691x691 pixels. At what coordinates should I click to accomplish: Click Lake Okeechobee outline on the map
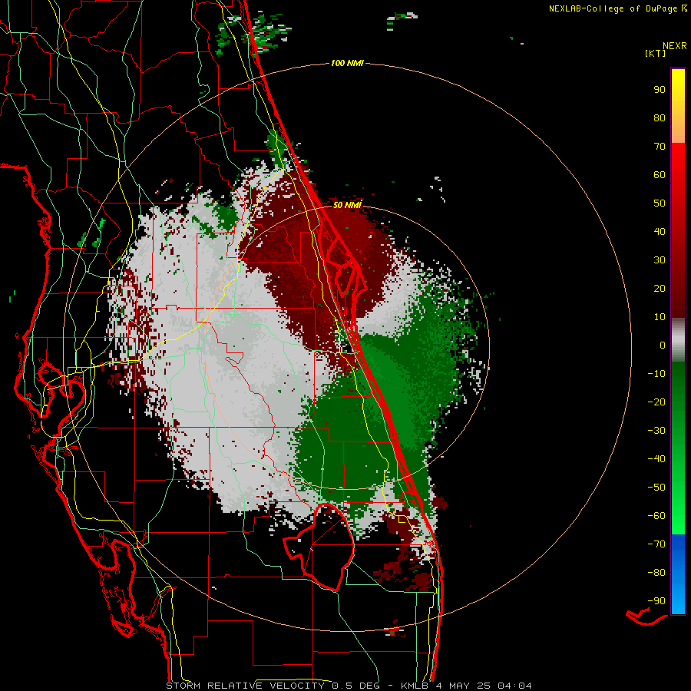319,547
